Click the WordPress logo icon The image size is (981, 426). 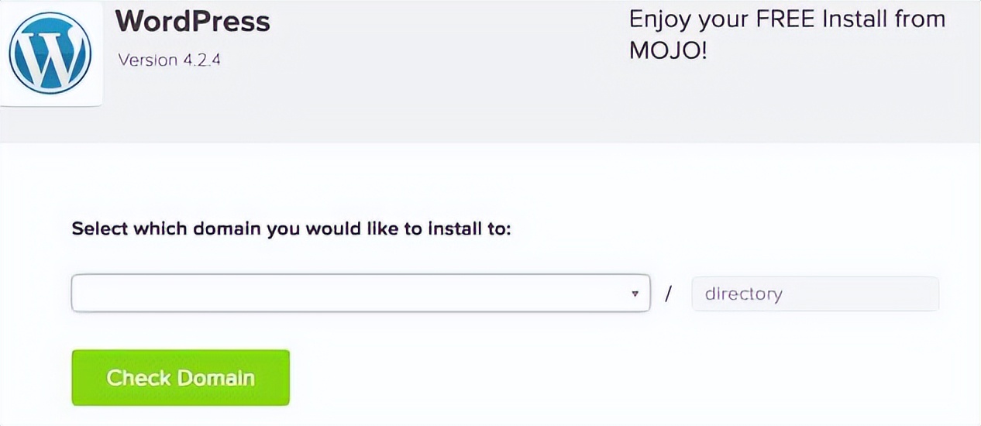50,53
